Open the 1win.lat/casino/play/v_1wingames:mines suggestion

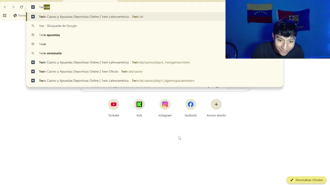(x=155, y=62)
